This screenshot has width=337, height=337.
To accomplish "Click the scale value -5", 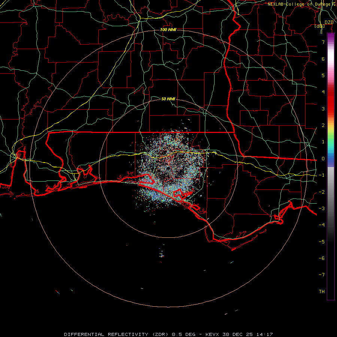I will [322, 242].
